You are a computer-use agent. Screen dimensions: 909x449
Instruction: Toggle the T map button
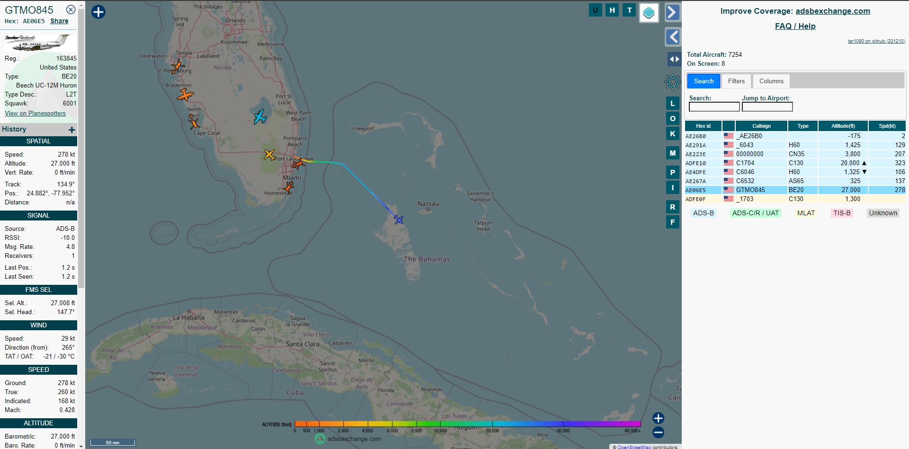point(629,10)
